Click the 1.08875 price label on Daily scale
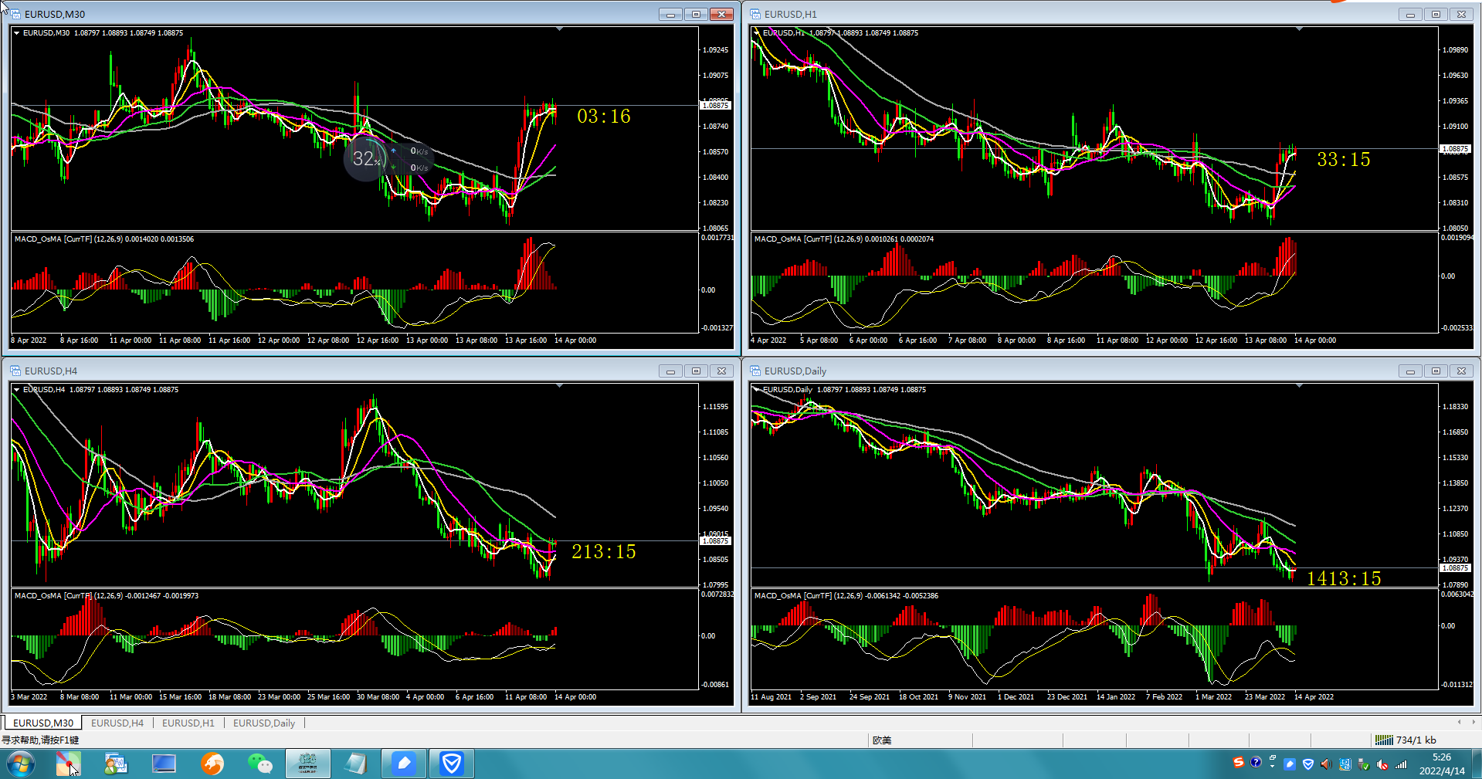This screenshot has height=779, width=1482. (1455, 568)
